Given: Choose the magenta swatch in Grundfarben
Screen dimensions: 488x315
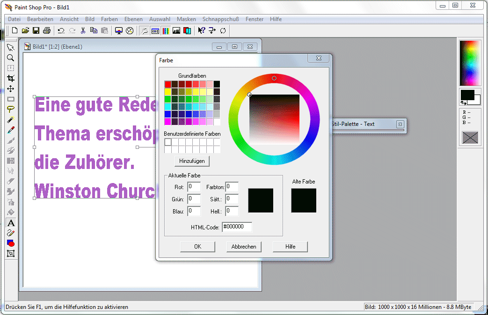Looking at the screenshot, I should pos(168,121).
